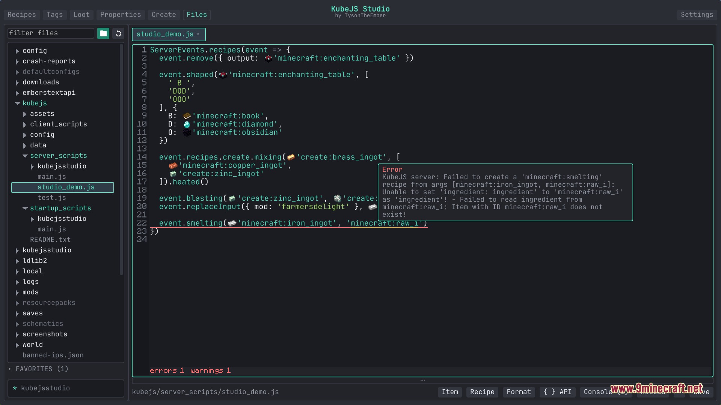The image size is (721, 405).
Task: Click the file tree vertical scrollbar
Action: 121,159
